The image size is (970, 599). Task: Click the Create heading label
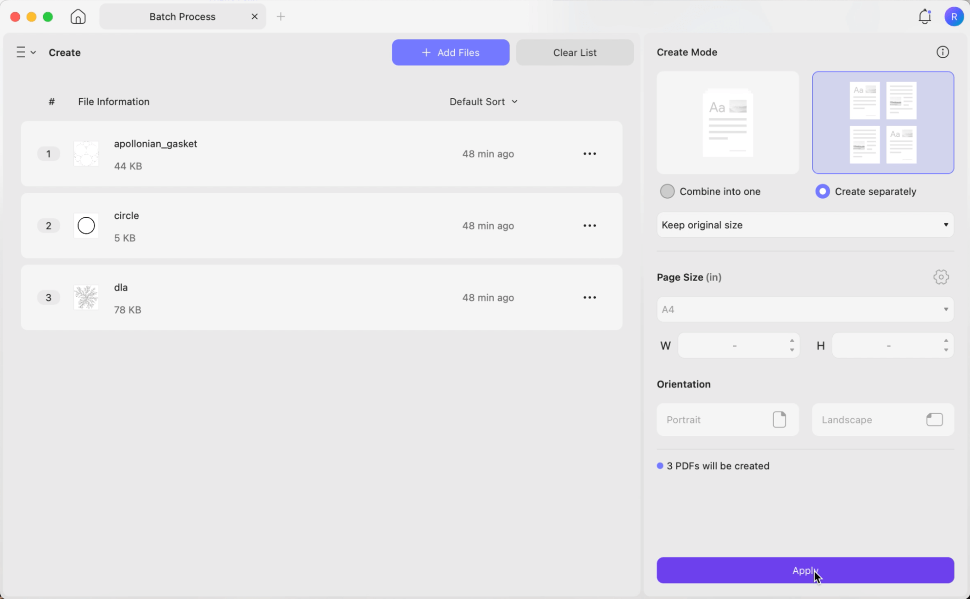coord(65,52)
